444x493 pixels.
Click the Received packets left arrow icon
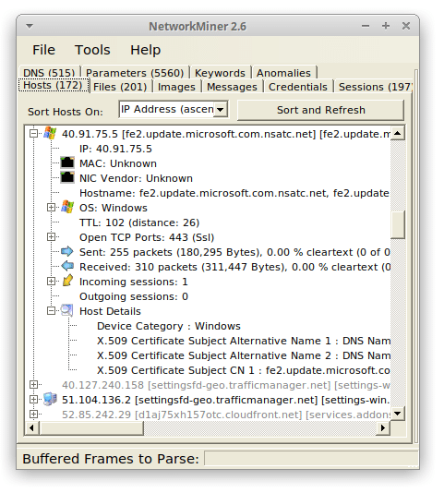pyautogui.click(x=67, y=266)
